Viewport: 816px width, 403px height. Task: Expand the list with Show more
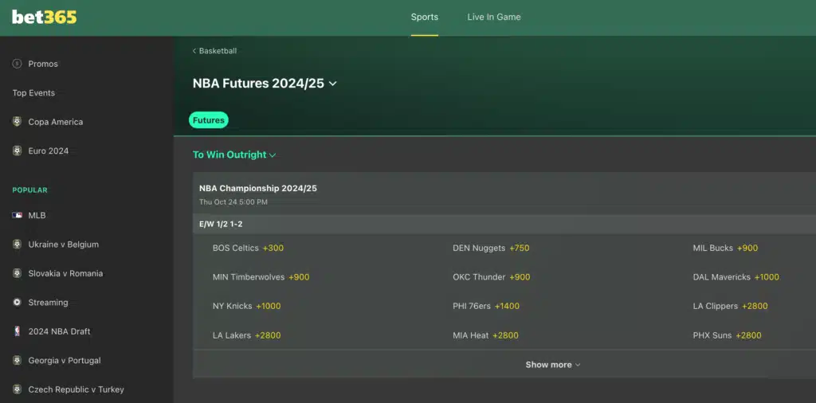coord(553,365)
